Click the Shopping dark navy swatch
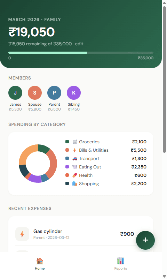Screen dimensions: 167x279 pos(67,183)
